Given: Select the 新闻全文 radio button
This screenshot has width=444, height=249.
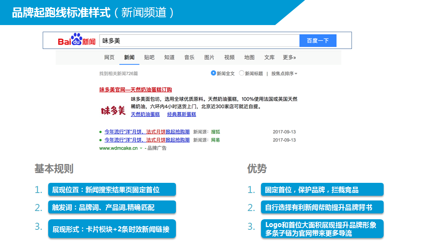Looking at the screenshot, I should point(214,73).
